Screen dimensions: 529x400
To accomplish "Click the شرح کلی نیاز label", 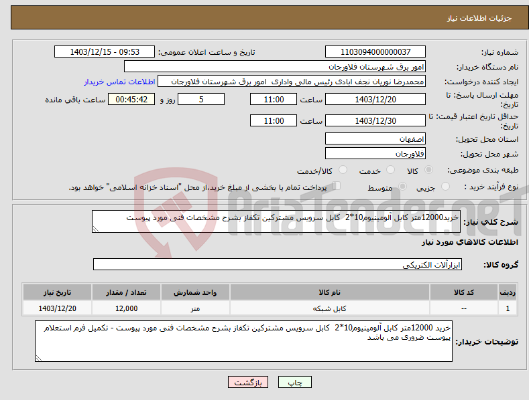I will [x=491, y=222].
